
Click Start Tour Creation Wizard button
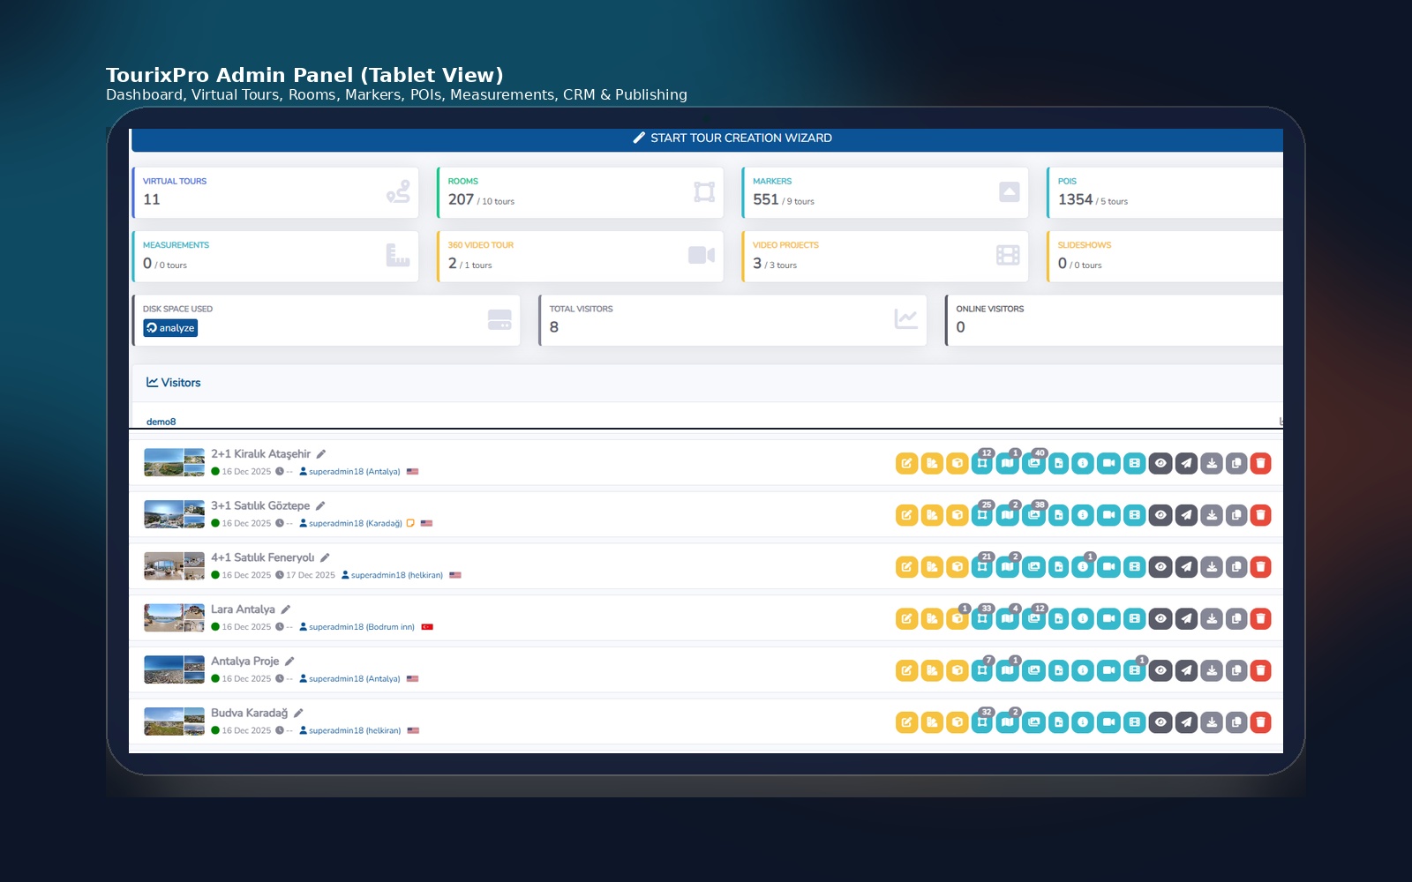click(732, 138)
